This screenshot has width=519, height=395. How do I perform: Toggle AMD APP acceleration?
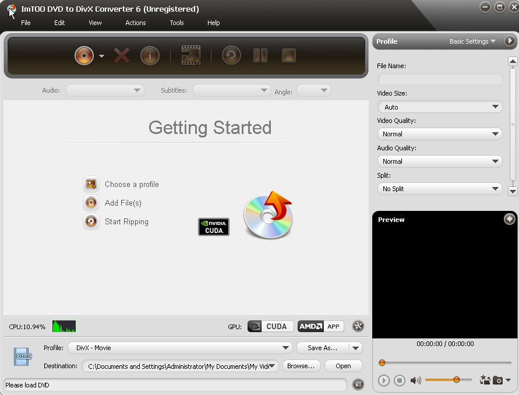point(320,326)
